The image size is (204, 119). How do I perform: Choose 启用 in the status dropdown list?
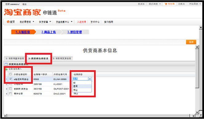pos(82,86)
